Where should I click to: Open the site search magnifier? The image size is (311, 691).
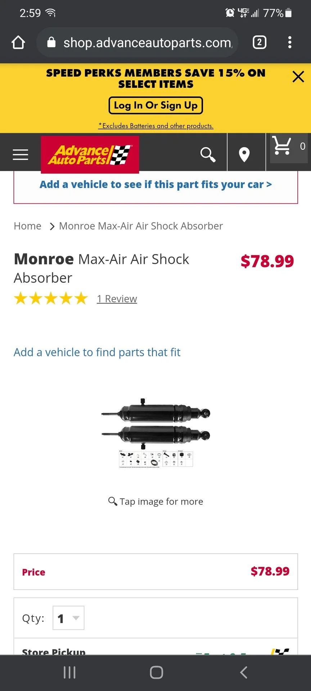(x=208, y=154)
